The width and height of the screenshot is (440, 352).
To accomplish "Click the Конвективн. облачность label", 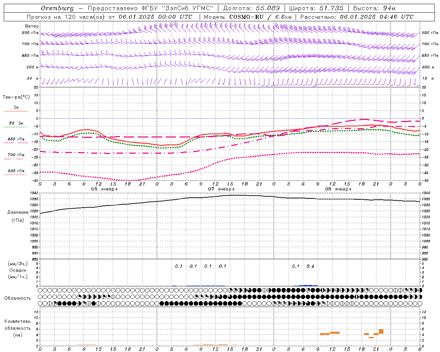I will pos(18,325).
